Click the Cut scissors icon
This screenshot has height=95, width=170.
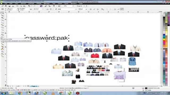click(18, 6)
